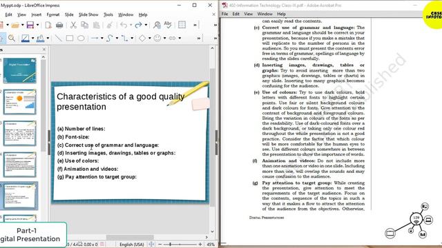Click the Copy icon in Impress toolbar

pos(84,25)
